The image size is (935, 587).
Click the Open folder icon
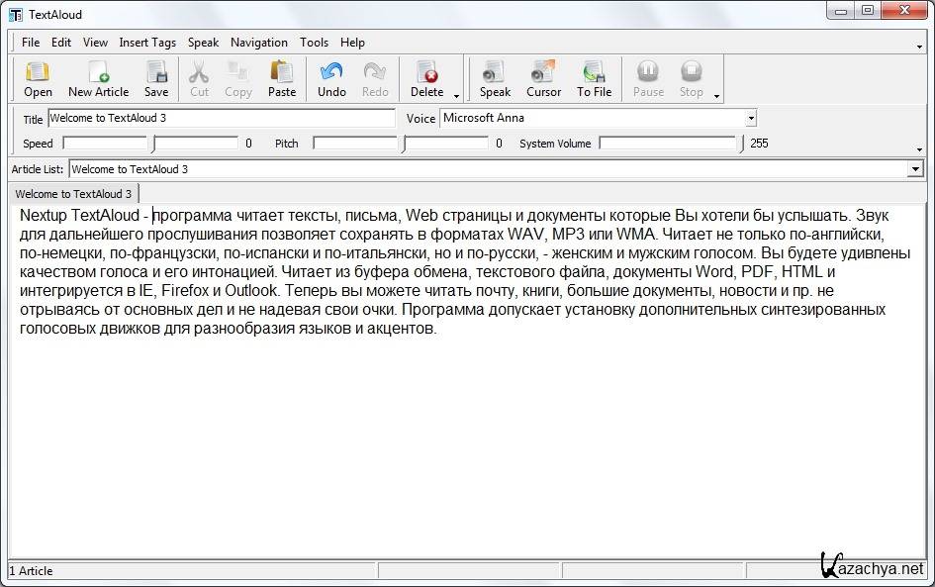(x=38, y=78)
